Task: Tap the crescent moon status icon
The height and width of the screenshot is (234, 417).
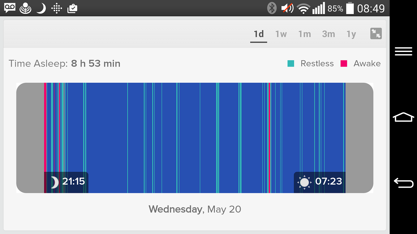Action: tap(41, 8)
